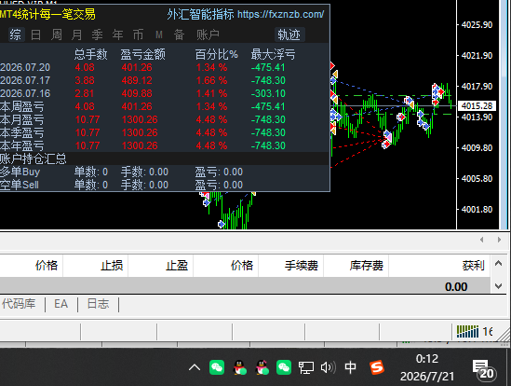The width and height of the screenshot is (511, 386).
Task: Click the connection status bars icon
Action: [x=467, y=332]
